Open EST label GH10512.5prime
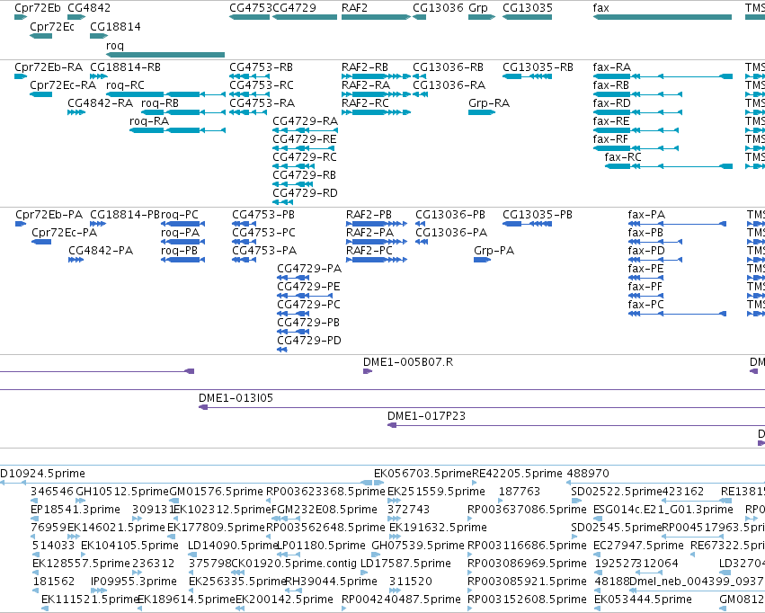The height and width of the screenshot is (613, 765). [122, 492]
